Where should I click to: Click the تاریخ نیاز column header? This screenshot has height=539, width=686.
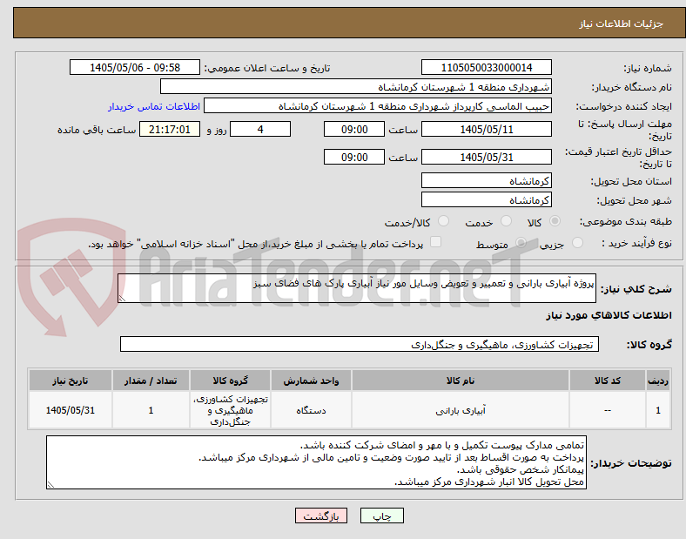point(71,381)
